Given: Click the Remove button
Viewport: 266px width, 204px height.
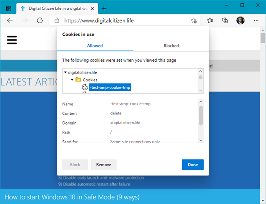Looking at the screenshot, I should [x=104, y=165].
